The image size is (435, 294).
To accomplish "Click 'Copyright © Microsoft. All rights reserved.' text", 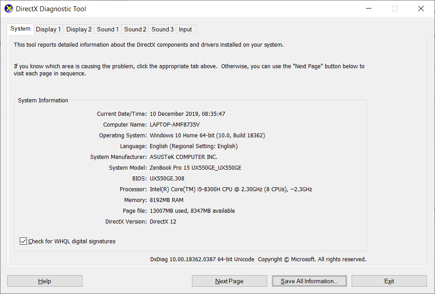I will [x=312, y=259].
